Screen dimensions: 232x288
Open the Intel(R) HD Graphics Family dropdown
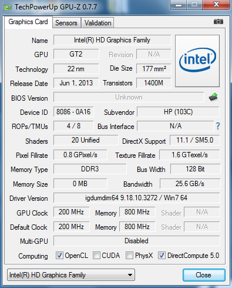click(71, 275)
